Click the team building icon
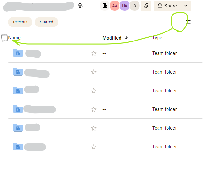The image size is (203, 172). (105, 6)
